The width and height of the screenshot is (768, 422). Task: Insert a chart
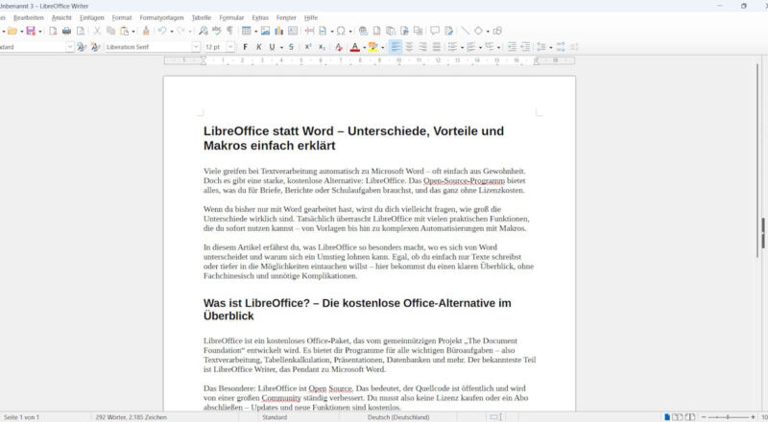[x=279, y=31]
